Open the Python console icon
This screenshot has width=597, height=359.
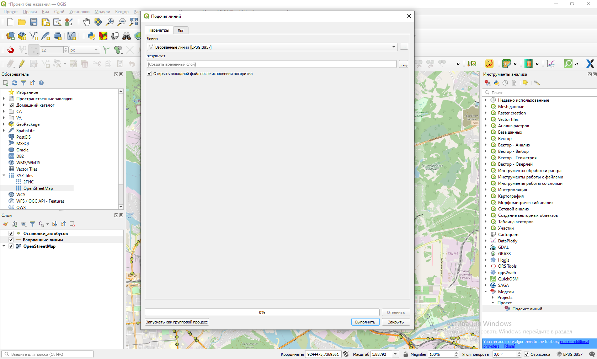pyautogui.click(x=91, y=36)
